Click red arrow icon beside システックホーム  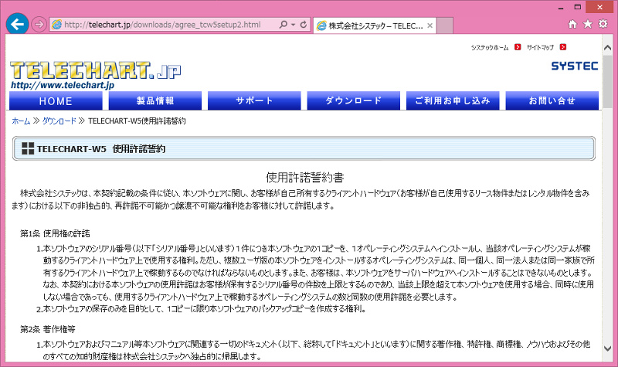518,47
